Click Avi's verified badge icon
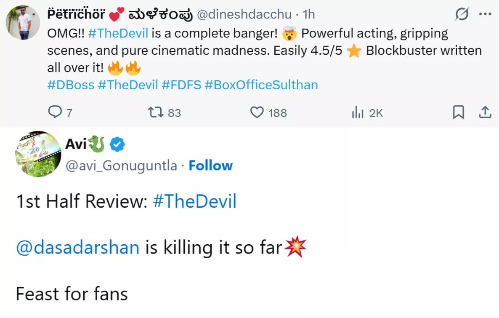Screen dimensions: 499x318 pyautogui.click(x=117, y=145)
